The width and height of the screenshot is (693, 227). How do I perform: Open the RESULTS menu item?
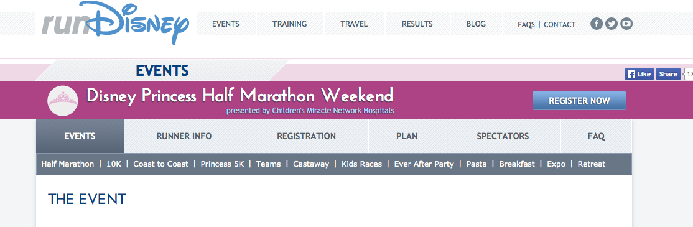click(x=417, y=24)
